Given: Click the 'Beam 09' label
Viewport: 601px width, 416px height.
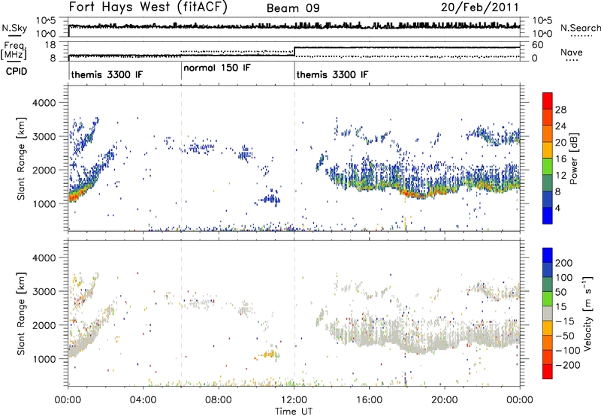Looking at the screenshot, I should [x=293, y=8].
